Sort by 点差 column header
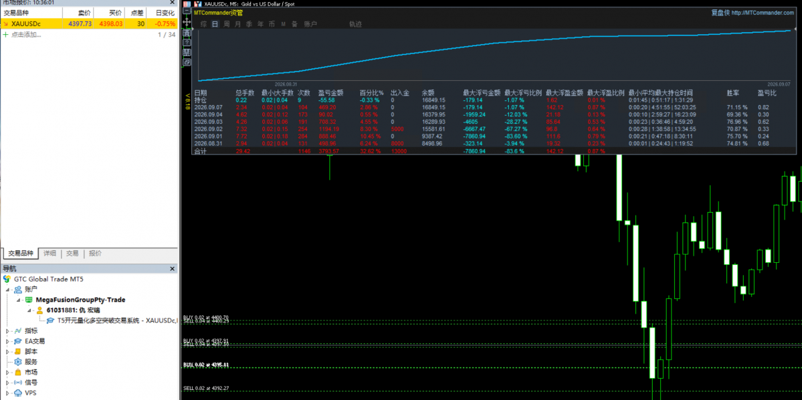802x400 pixels. tap(137, 13)
